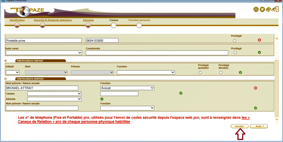Delete the Portable prive channel row
Viewport: 283px width, 142px height.
pyautogui.click(x=259, y=40)
